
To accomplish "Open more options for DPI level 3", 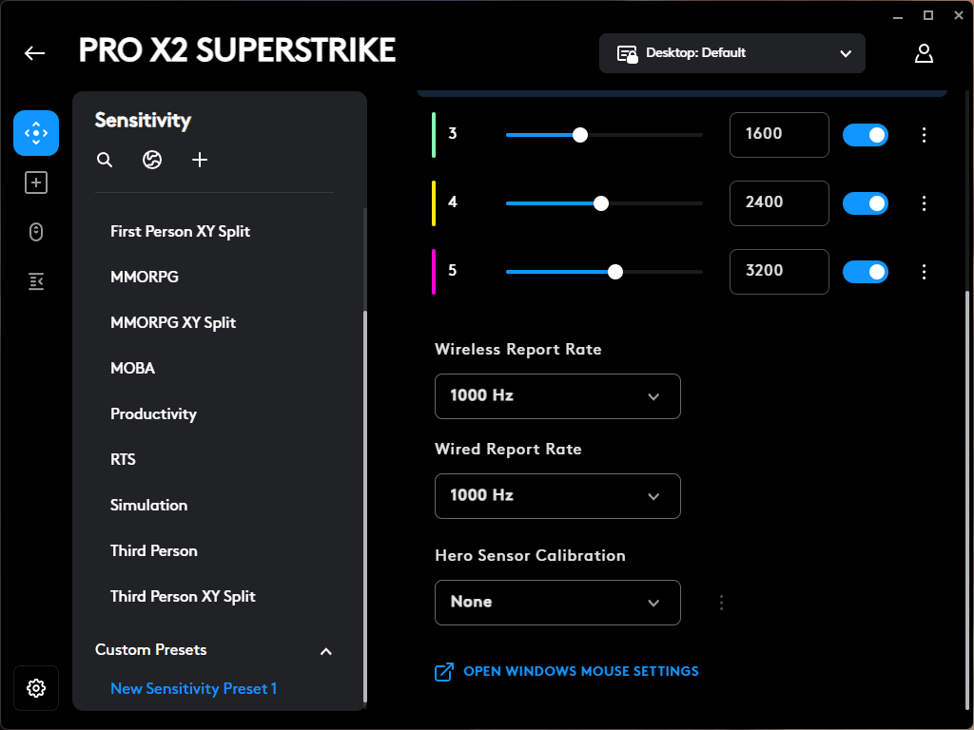I will coord(924,135).
